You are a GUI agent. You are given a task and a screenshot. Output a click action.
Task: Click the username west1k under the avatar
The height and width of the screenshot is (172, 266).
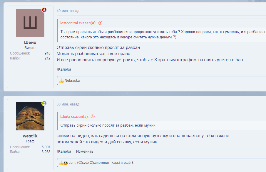click(30, 136)
